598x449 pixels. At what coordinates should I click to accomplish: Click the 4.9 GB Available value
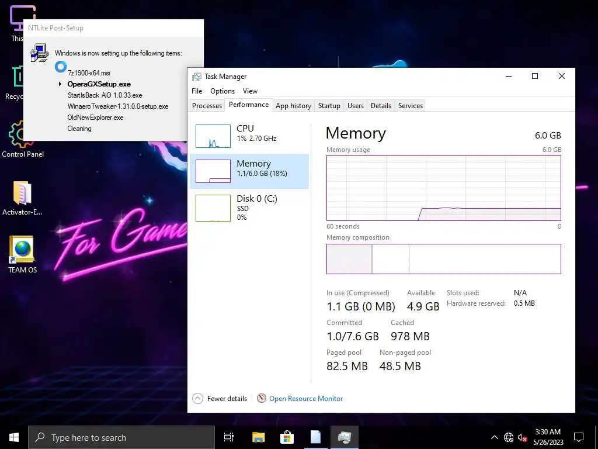point(423,306)
